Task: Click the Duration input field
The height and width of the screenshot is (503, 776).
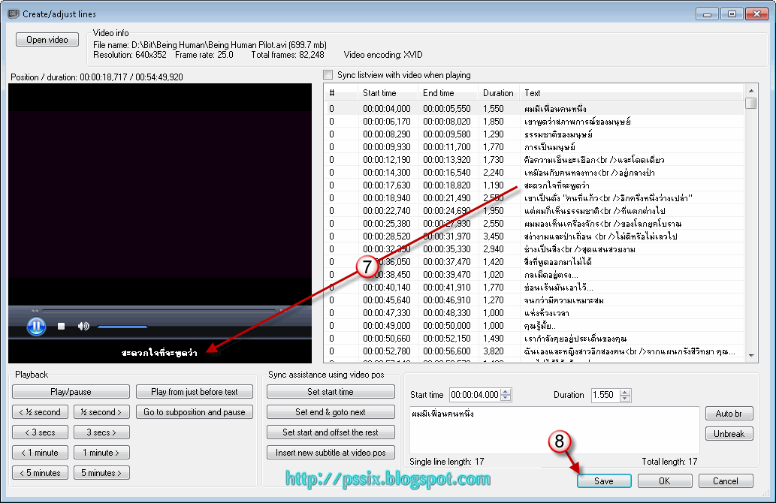Action: [605, 395]
